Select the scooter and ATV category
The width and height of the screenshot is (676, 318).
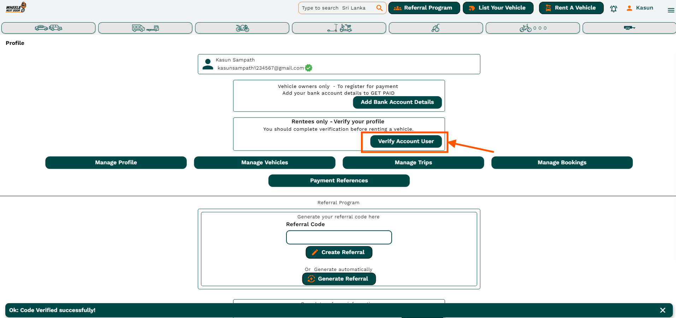pyautogui.click(x=339, y=28)
